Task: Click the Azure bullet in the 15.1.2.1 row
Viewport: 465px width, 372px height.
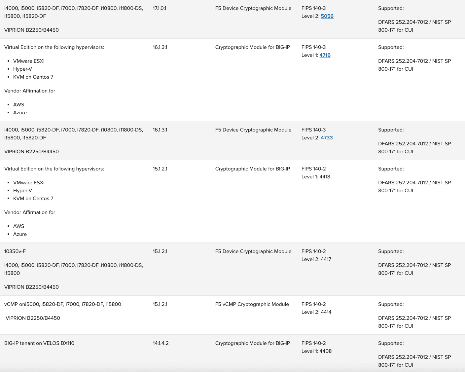Action: pos(20,234)
